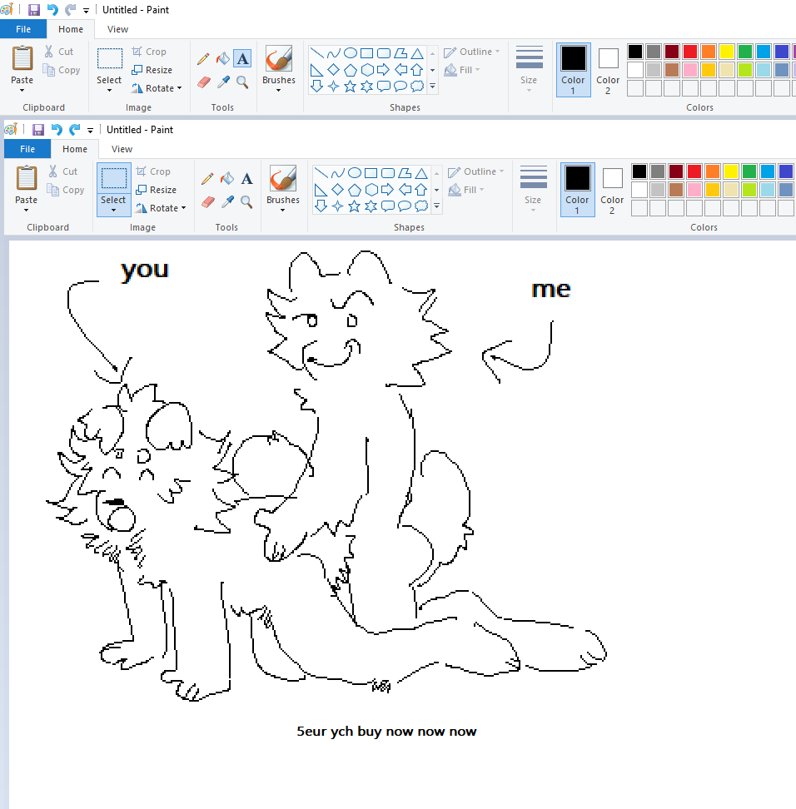Toggle the Select rectangle in upper Paint window
The width and height of the screenshot is (796, 809).
coord(109,59)
